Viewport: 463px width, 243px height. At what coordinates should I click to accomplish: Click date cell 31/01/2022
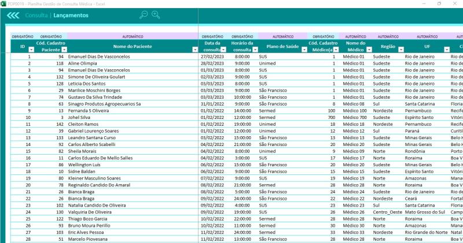point(212,104)
